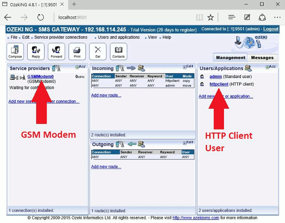This screenshot has width=285, height=223.
Task: Click '1 connection(s) installed.' status text
Action: click(31, 211)
